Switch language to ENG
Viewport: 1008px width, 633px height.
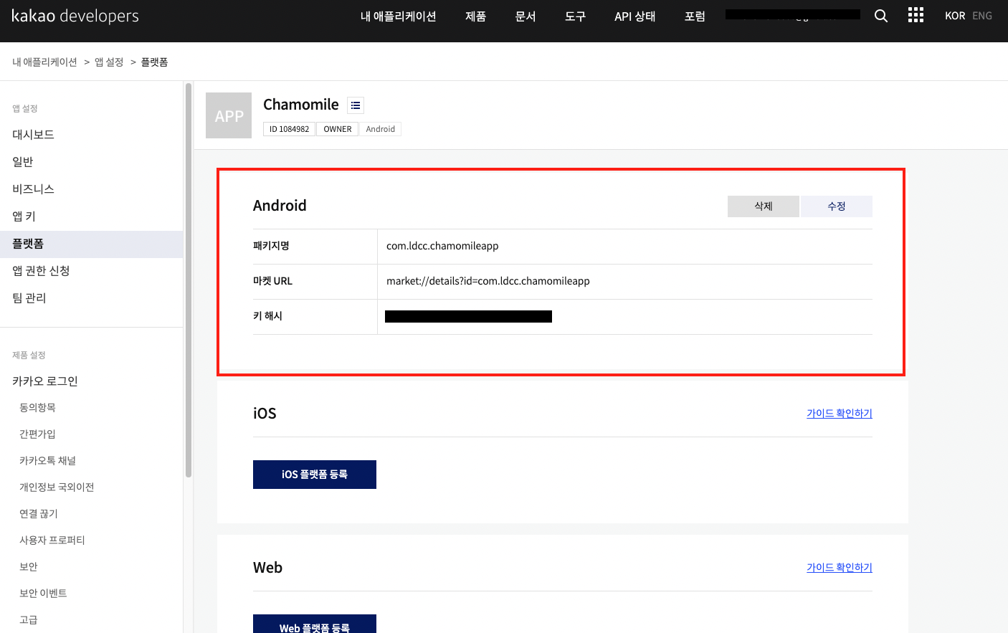(x=982, y=16)
